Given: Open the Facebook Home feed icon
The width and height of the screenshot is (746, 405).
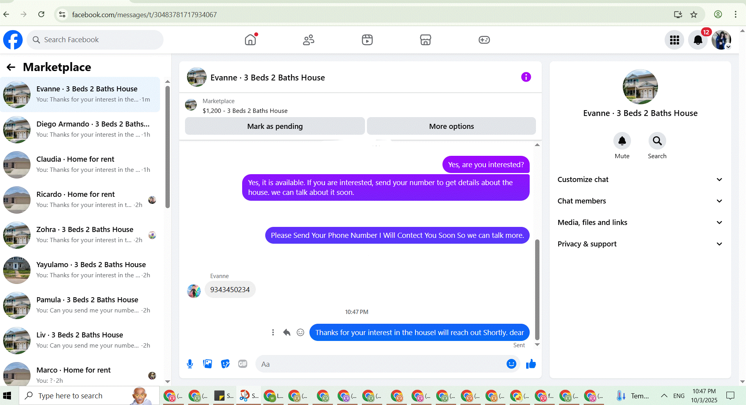Looking at the screenshot, I should point(250,40).
